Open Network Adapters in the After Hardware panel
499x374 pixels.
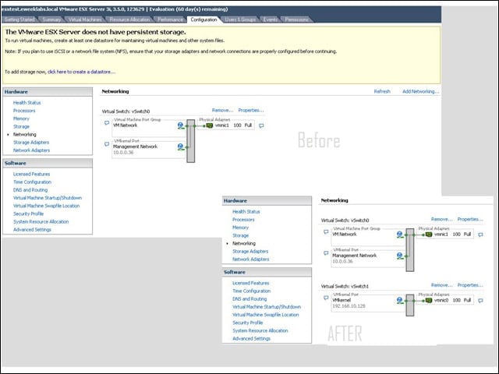[250, 259]
